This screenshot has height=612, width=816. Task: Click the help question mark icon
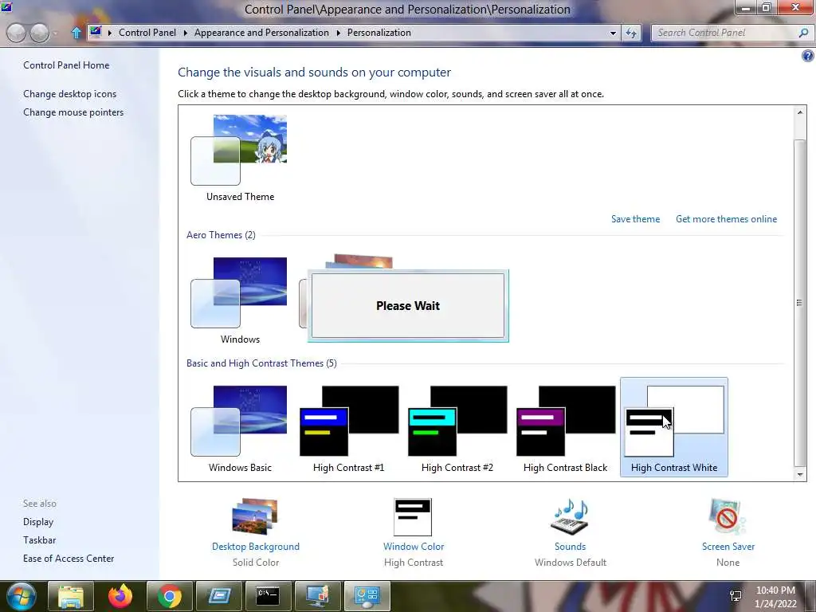[x=808, y=56]
